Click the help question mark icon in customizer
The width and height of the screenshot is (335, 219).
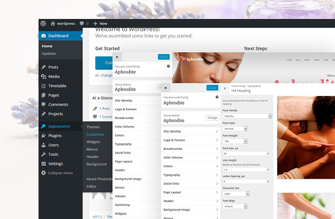point(217,97)
